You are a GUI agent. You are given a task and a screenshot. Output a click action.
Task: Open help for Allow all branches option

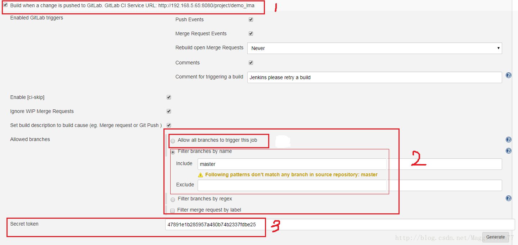[x=508, y=140]
